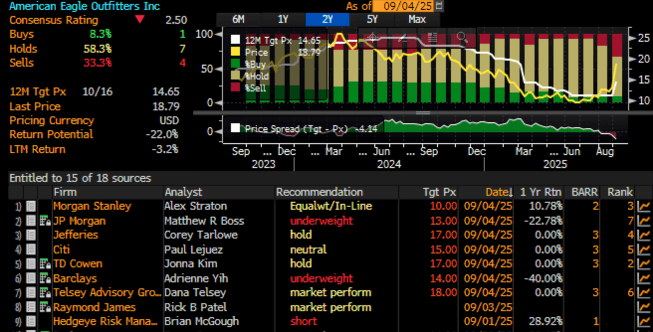Click document icon on Hedgeye Risk row
The image size is (653, 332).
pos(31,322)
